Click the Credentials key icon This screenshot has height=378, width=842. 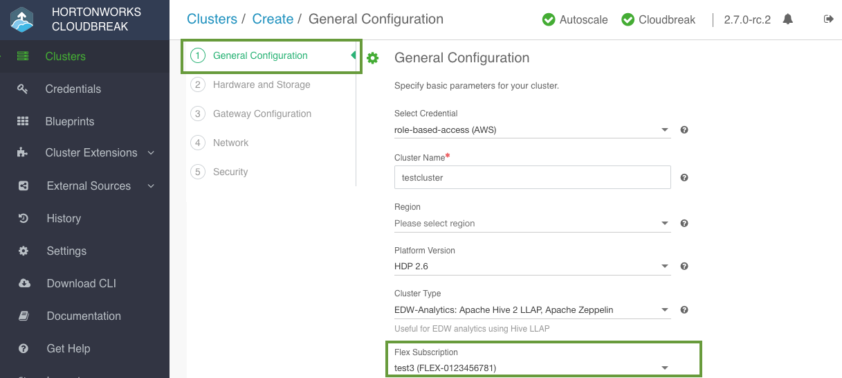pos(23,89)
